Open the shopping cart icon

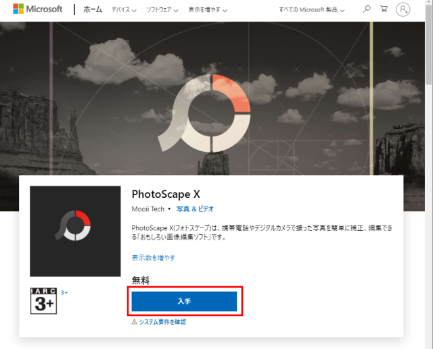coord(384,9)
